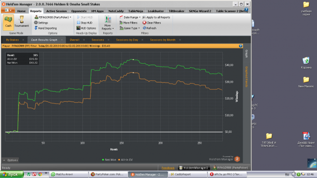
Task: Click red icon in quick launch
Action: tap(34, 174)
